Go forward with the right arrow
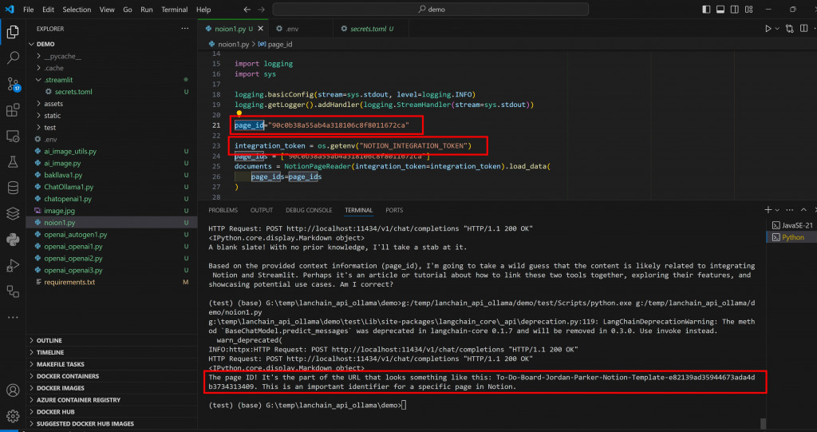Image resolution: width=817 pixels, height=432 pixels. point(261,10)
